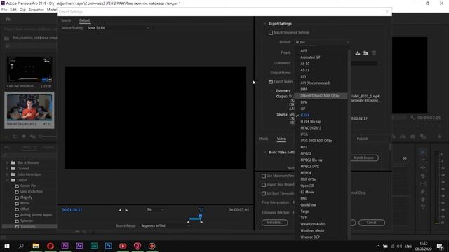The height and width of the screenshot is (252, 449).
Task: Collapse the Distort effects folder
Action: pos(7,180)
